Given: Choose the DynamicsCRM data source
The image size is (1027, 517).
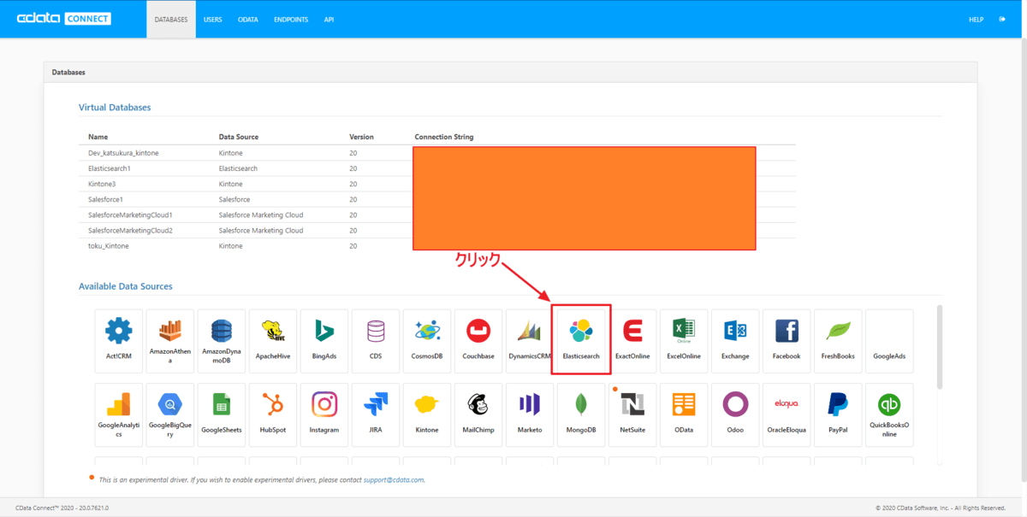Looking at the screenshot, I should click(530, 341).
